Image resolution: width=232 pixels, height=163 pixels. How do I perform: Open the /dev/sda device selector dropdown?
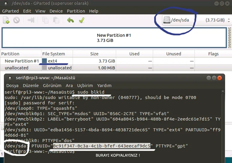pyautogui.click(x=197, y=20)
